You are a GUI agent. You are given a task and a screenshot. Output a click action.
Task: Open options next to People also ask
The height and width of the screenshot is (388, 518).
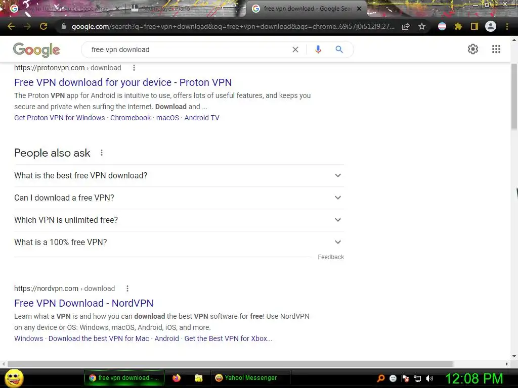tap(102, 153)
